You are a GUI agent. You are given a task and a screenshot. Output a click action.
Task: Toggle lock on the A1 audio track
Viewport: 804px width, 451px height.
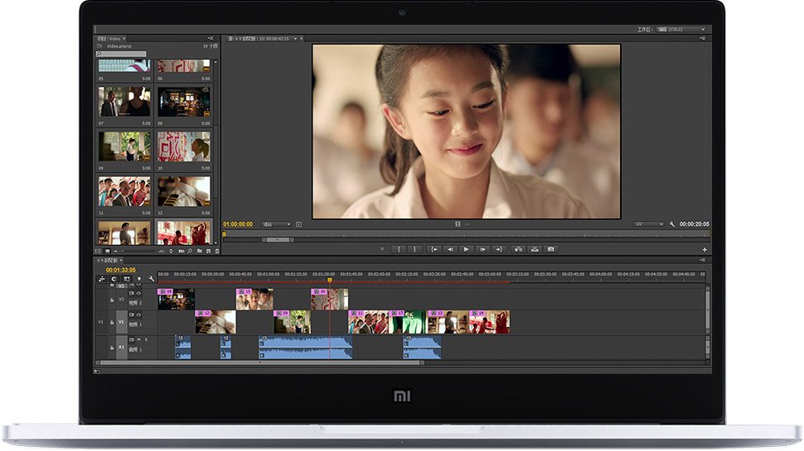(x=112, y=348)
